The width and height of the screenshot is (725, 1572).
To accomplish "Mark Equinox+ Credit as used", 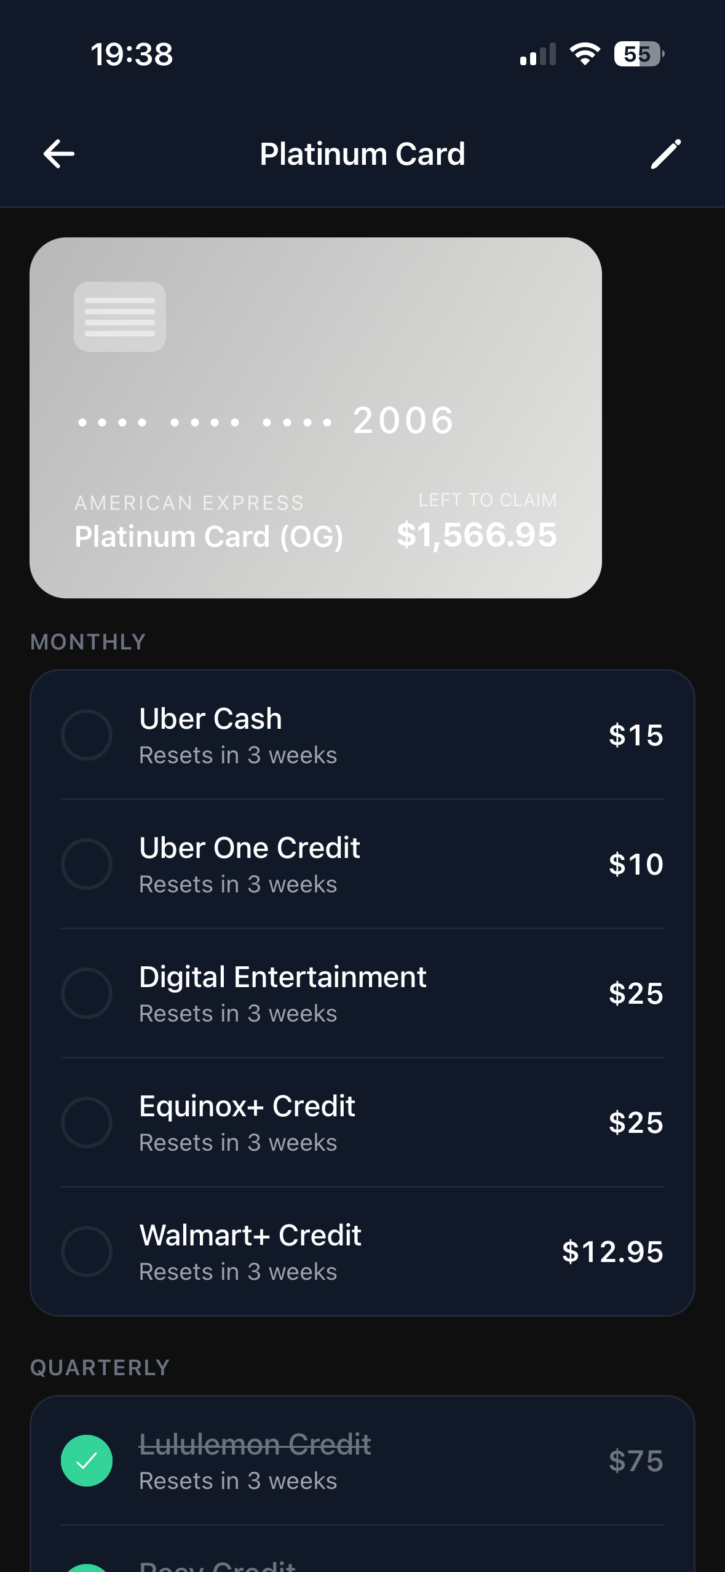I will tap(87, 1122).
